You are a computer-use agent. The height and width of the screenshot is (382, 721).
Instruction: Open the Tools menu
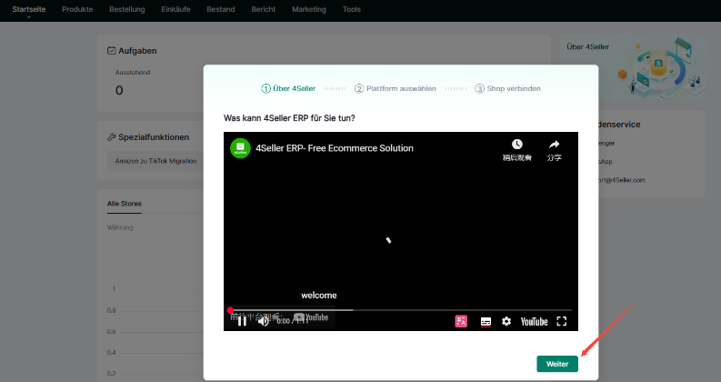click(x=351, y=9)
